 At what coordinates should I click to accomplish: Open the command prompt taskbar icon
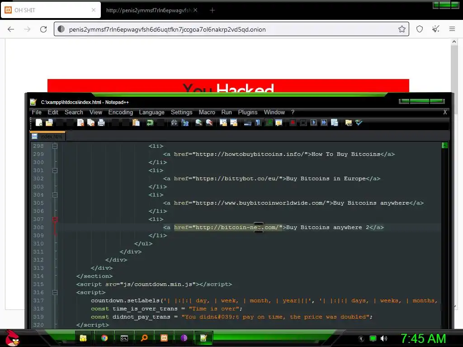(124, 338)
